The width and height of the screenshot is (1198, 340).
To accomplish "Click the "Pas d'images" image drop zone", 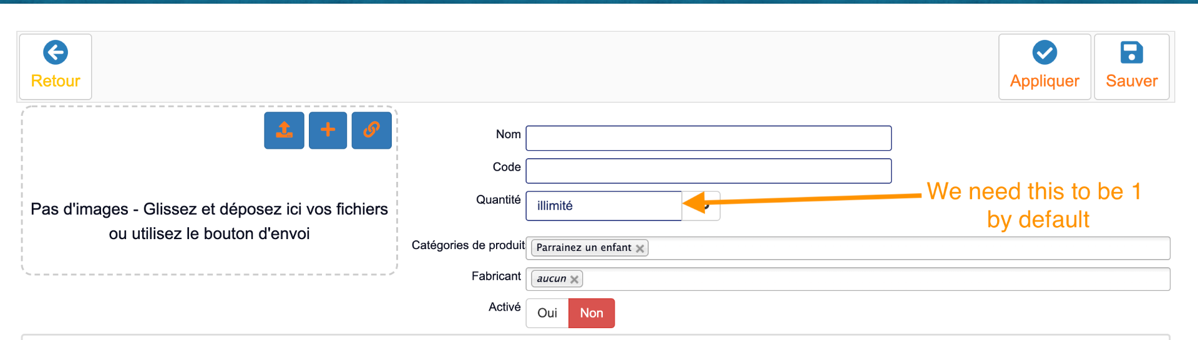I will 209,221.
